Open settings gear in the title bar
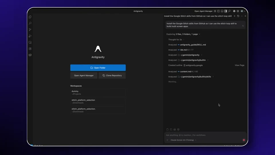Image resolution: width=275 pixels, height=155 pixels. [238, 11]
